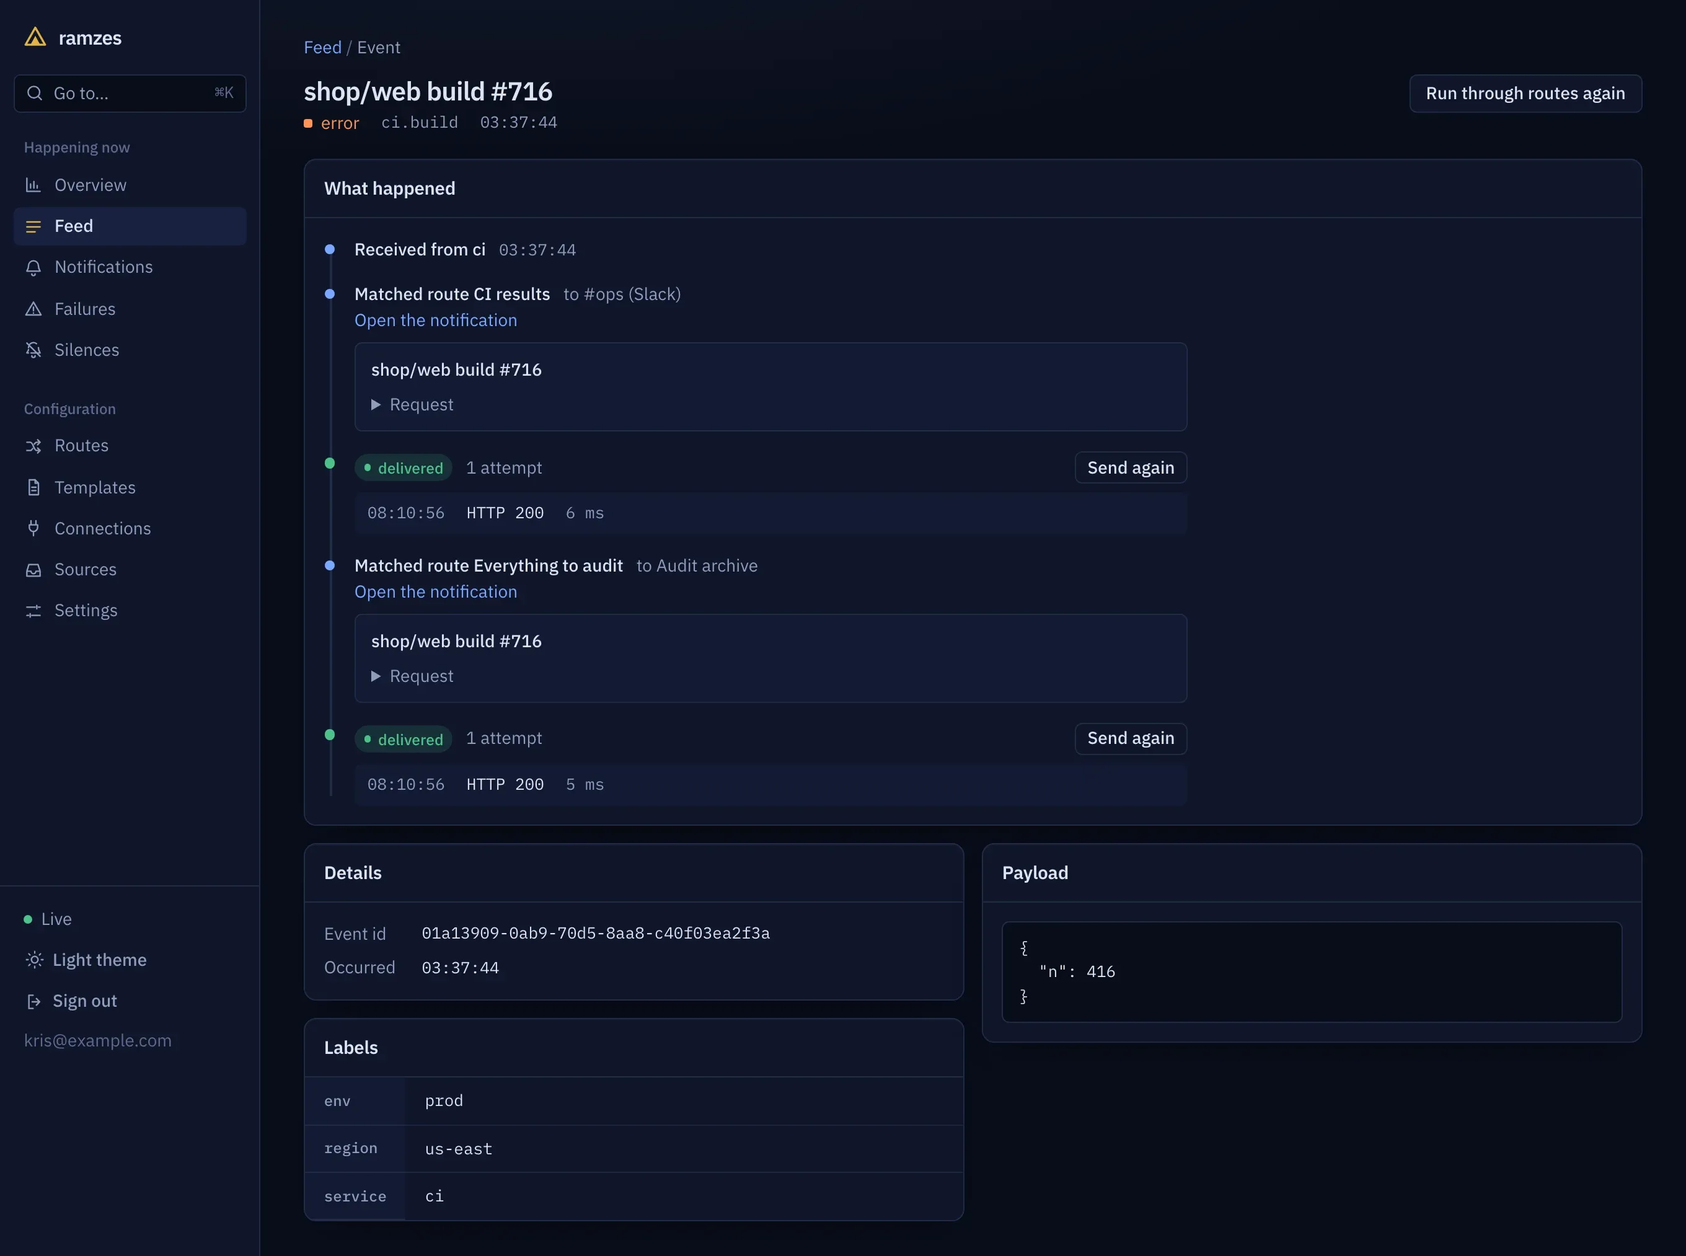Click the Sign out arrow icon
Image resolution: width=1686 pixels, height=1256 pixels.
pos(33,1001)
